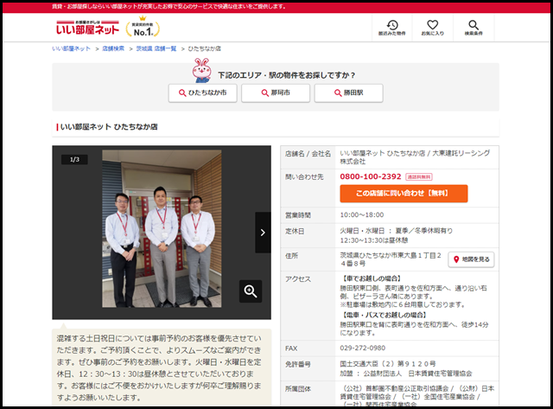Search properties near 勝田駅
Viewport: 553px width, 409px height.
(x=348, y=93)
